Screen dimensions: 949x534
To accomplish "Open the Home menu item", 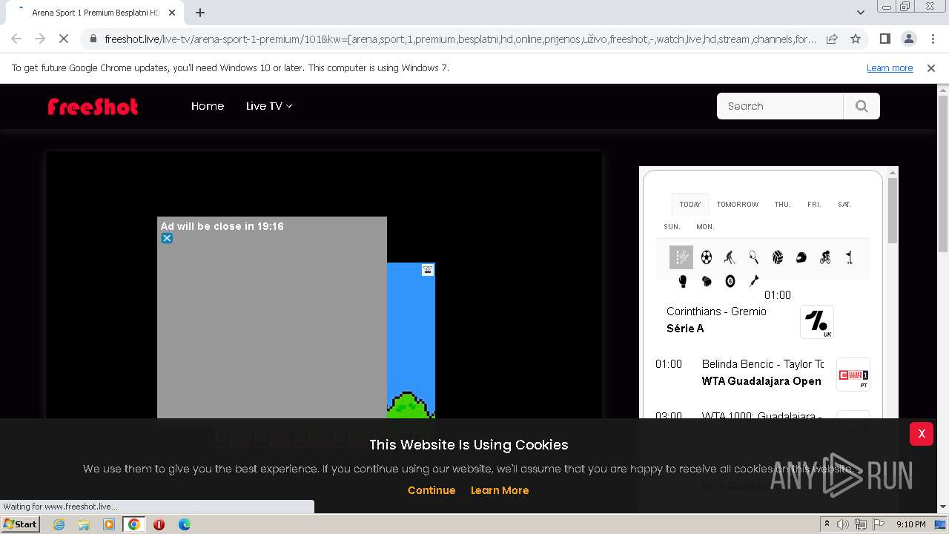I will 208,106.
